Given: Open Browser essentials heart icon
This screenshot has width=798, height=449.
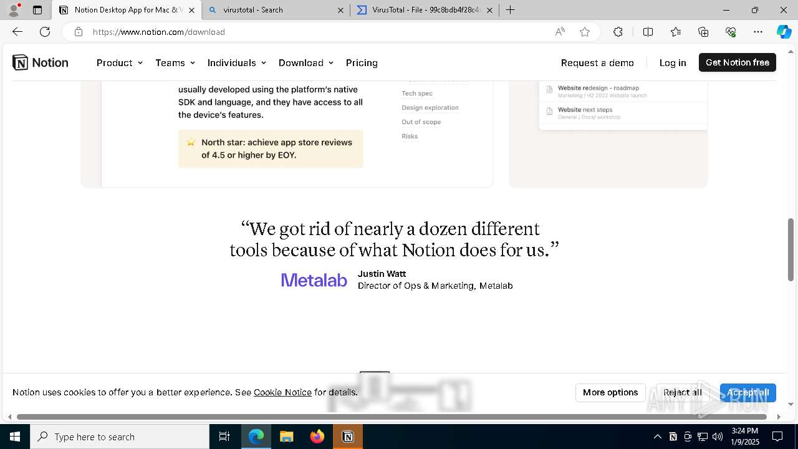Looking at the screenshot, I should click(x=731, y=32).
